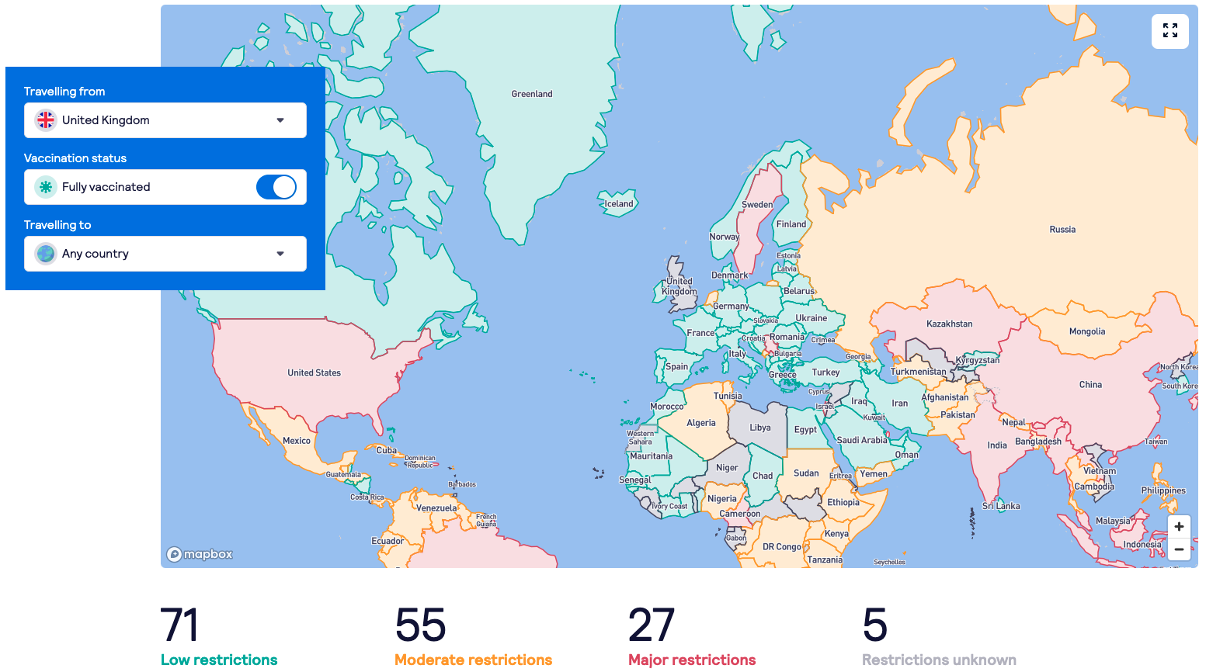Click the United Kingdom flag icon

point(46,120)
